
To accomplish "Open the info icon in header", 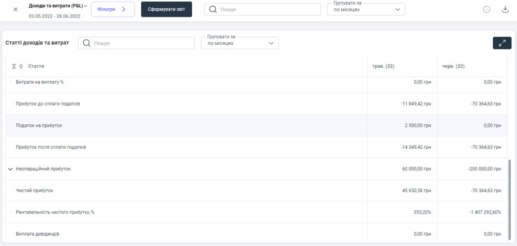I will point(486,9).
